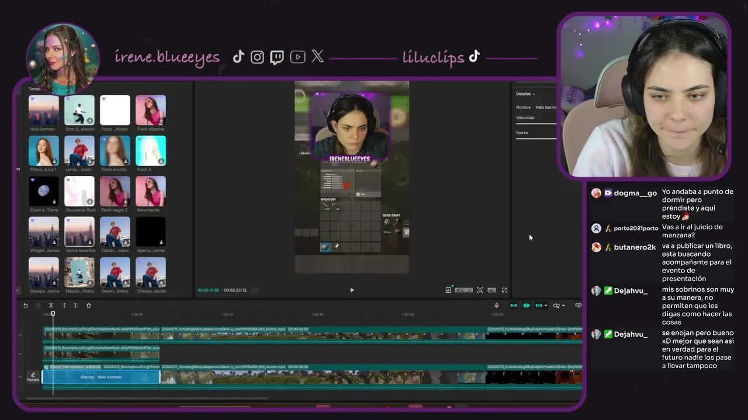Download the Flash vibrante effect
This screenshot has height=420, width=748.
(161, 121)
